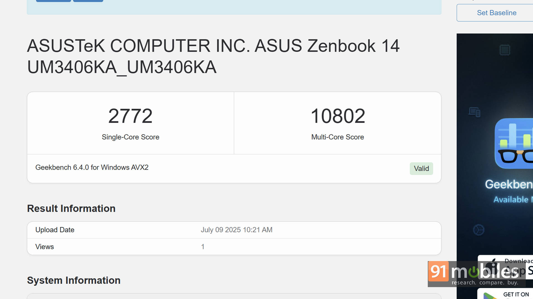This screenshot has height=299, width=533.
Task: Click the Views row label
Action: pyautogui.click(x=44, y=247)
